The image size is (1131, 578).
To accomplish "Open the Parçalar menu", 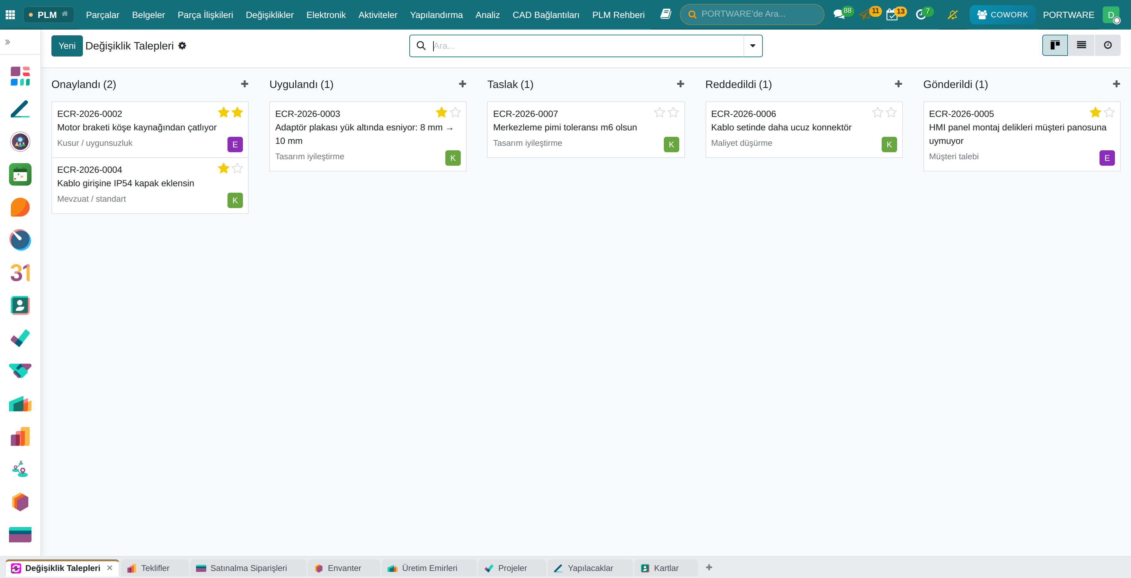I will tap(102, 14).
